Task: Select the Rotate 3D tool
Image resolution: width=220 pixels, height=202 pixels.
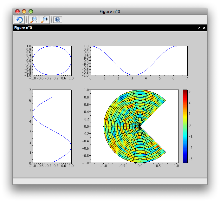Action: 19,20
